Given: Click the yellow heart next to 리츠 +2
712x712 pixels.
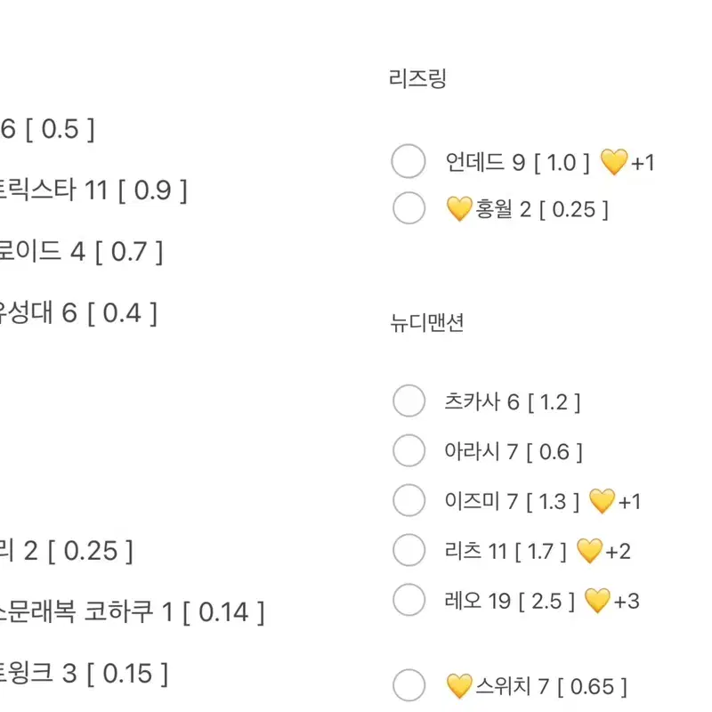Looking at the screenshot, I should pyautogui.click(x=589, y=551).
